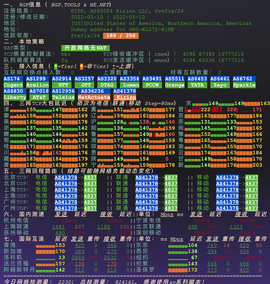Click the daily detection count 2230
The height and width of the screenshot is (284, 270).
(65, 282)
